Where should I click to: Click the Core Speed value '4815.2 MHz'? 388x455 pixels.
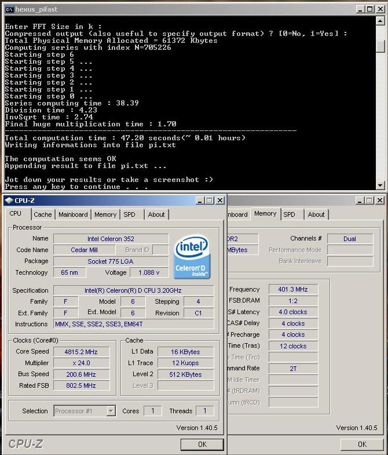pos(81,352)
